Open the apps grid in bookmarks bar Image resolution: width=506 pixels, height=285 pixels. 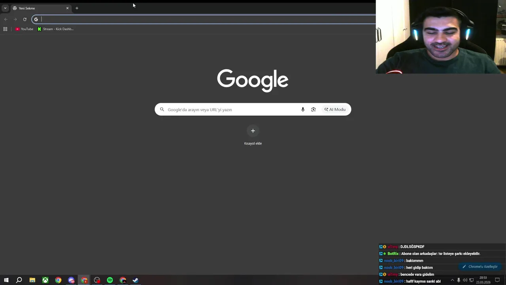pyautogui.click(x=5, y=29)
